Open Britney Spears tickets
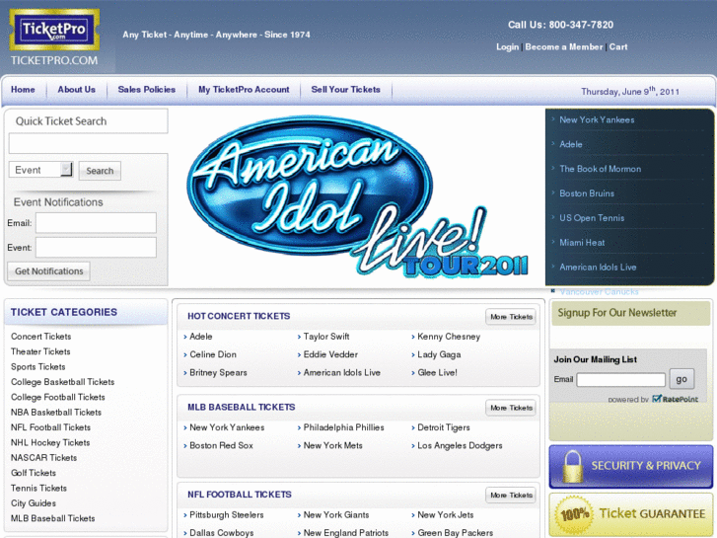The image size is (717, 538). pyautogui.click(x=218, y=373)
